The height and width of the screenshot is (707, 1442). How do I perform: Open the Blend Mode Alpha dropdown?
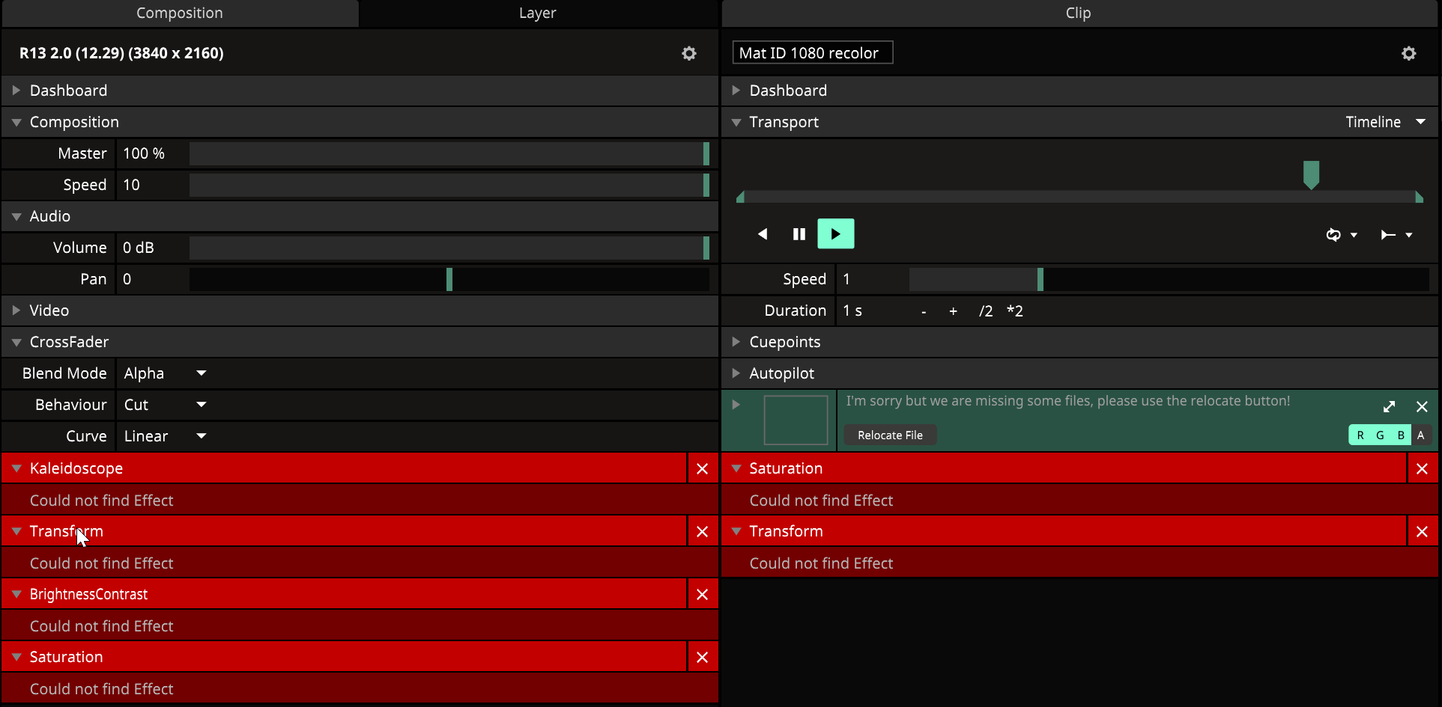click(165, 373)
